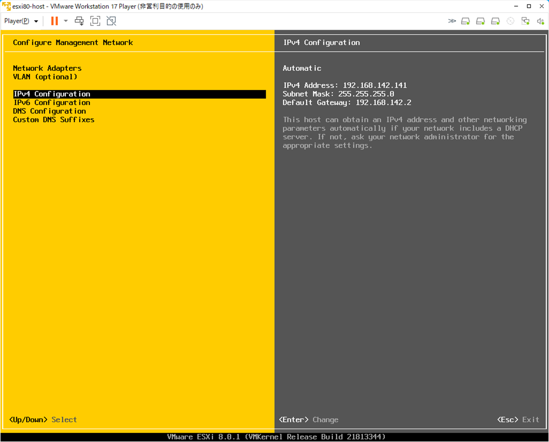Click the network adapter device icon

[x=525, y=21]
